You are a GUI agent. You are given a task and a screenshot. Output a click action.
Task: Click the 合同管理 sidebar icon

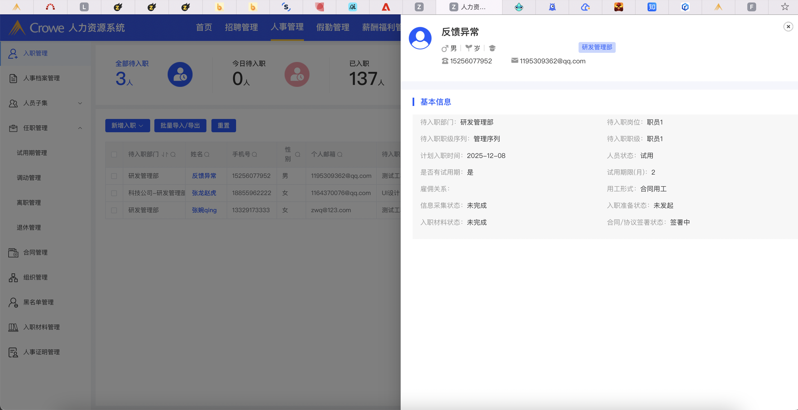(13, 253)
